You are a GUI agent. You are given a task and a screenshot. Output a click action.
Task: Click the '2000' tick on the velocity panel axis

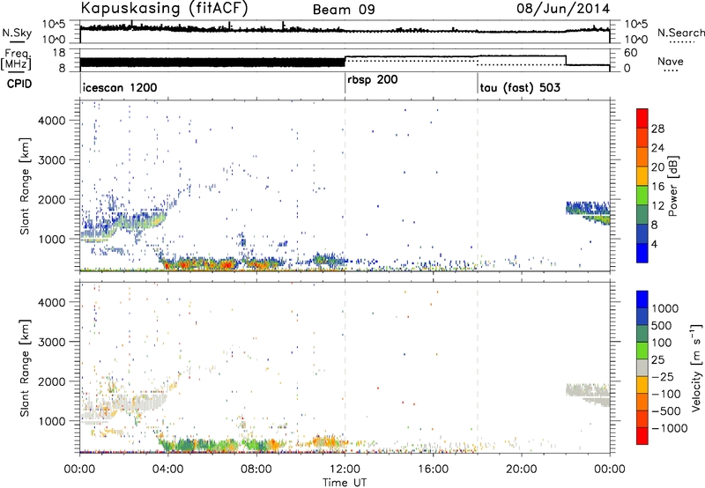point(52,381)
